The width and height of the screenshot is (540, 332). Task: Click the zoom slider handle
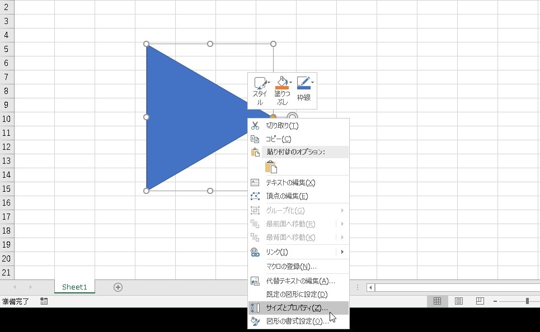[527, 301]
